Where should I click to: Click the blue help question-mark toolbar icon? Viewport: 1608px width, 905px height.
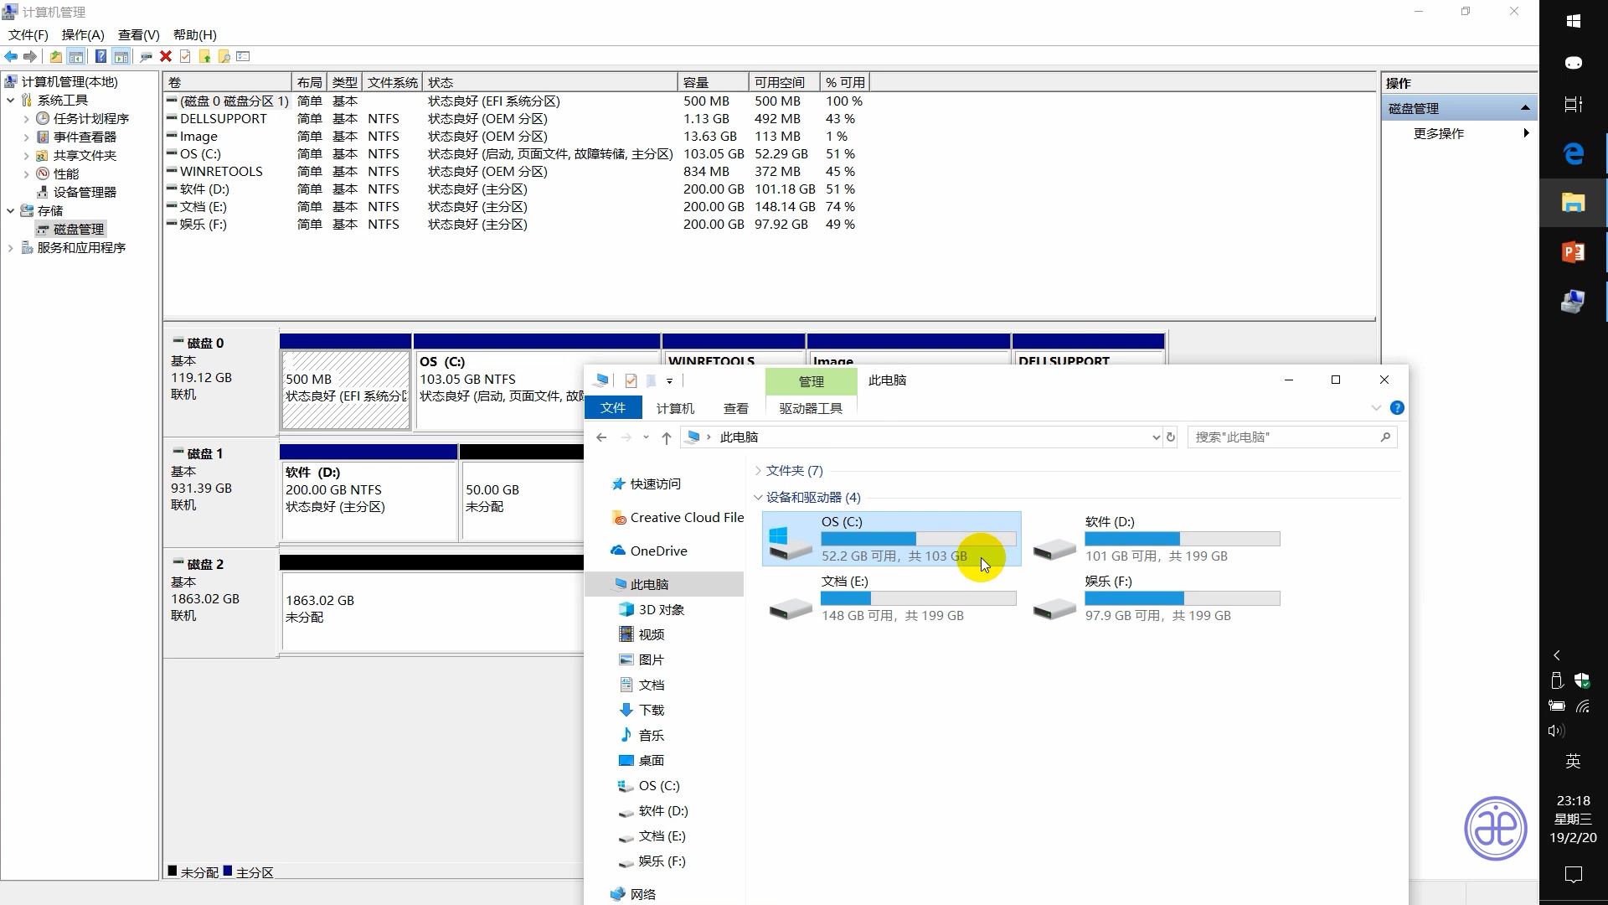click(x=100, y=56)
